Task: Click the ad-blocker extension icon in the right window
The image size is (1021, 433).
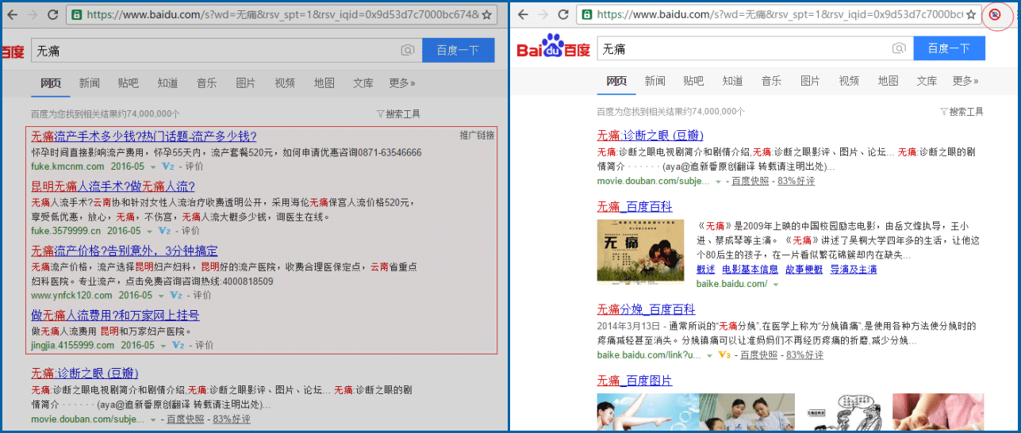Action: (996, 14)
